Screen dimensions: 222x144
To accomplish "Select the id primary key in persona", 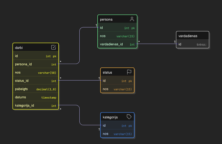I will tap(117, 28).
